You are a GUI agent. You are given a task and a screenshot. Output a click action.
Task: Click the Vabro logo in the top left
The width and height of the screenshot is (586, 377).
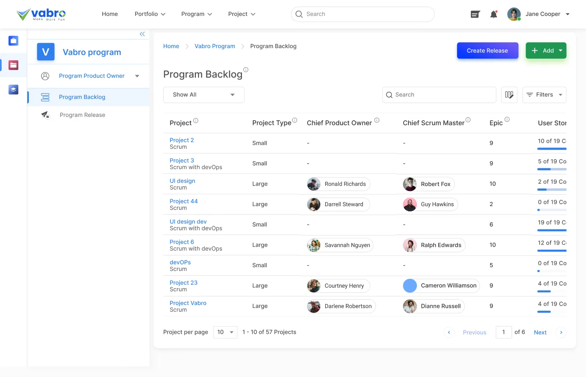point(41,13)
